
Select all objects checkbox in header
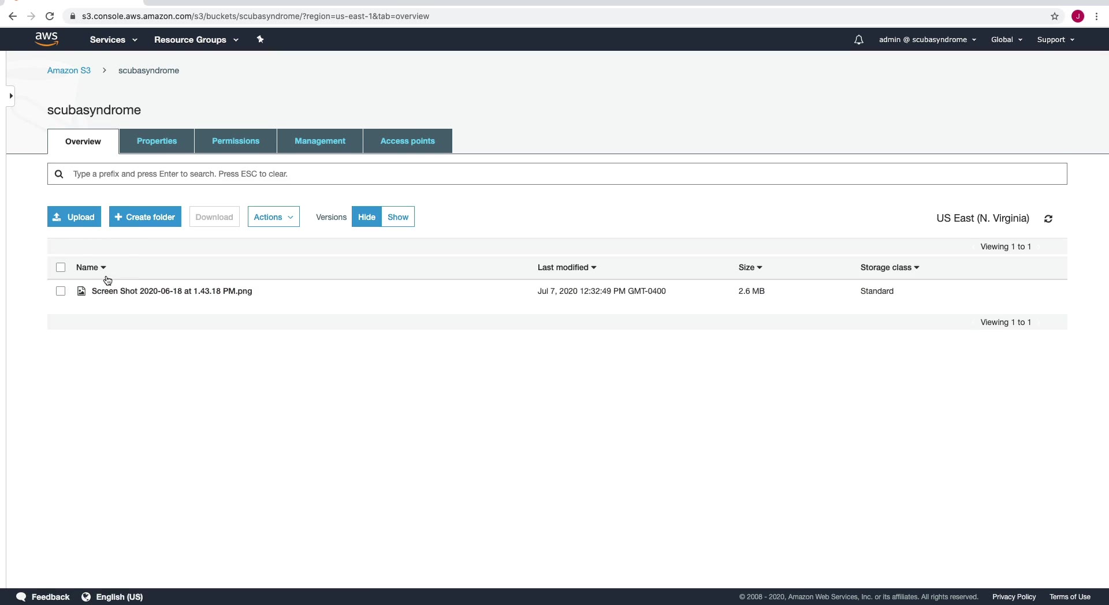pyautogui.click(x=61, y=267)
